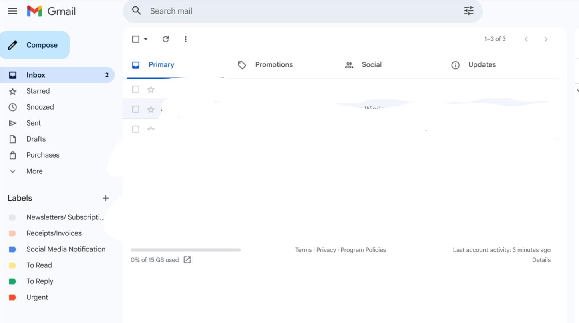This screenshot has height=323, width=579.
Task: Switch to the Promotions tab
Action: pyautogui.click(x=273, y=65)
